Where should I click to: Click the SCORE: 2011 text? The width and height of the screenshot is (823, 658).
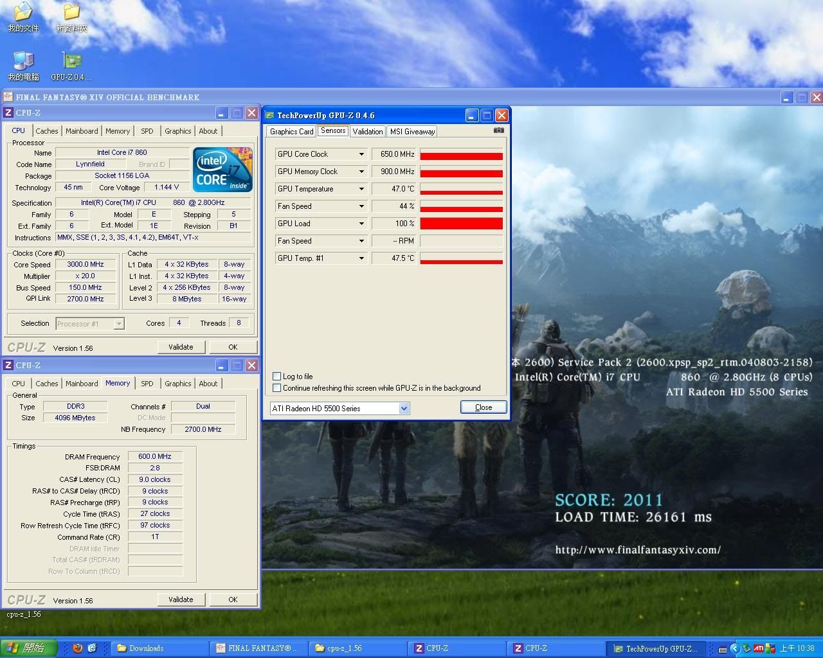609,500
